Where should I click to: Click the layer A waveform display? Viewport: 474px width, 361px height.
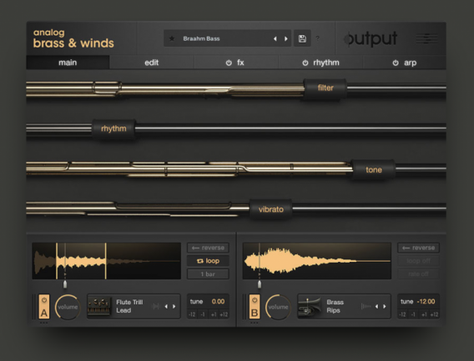coord(107,261)
